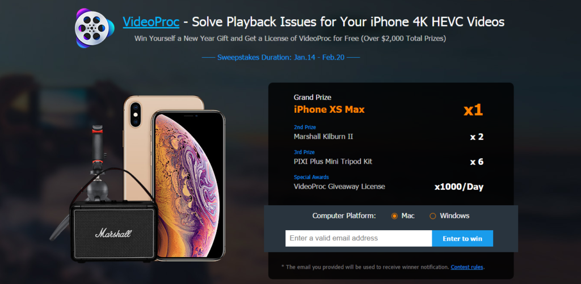Image resolution: width=581 pixels, height=284 pixels.
Task: Select the Mac platform radio button
Action: [x=394, y=216]
